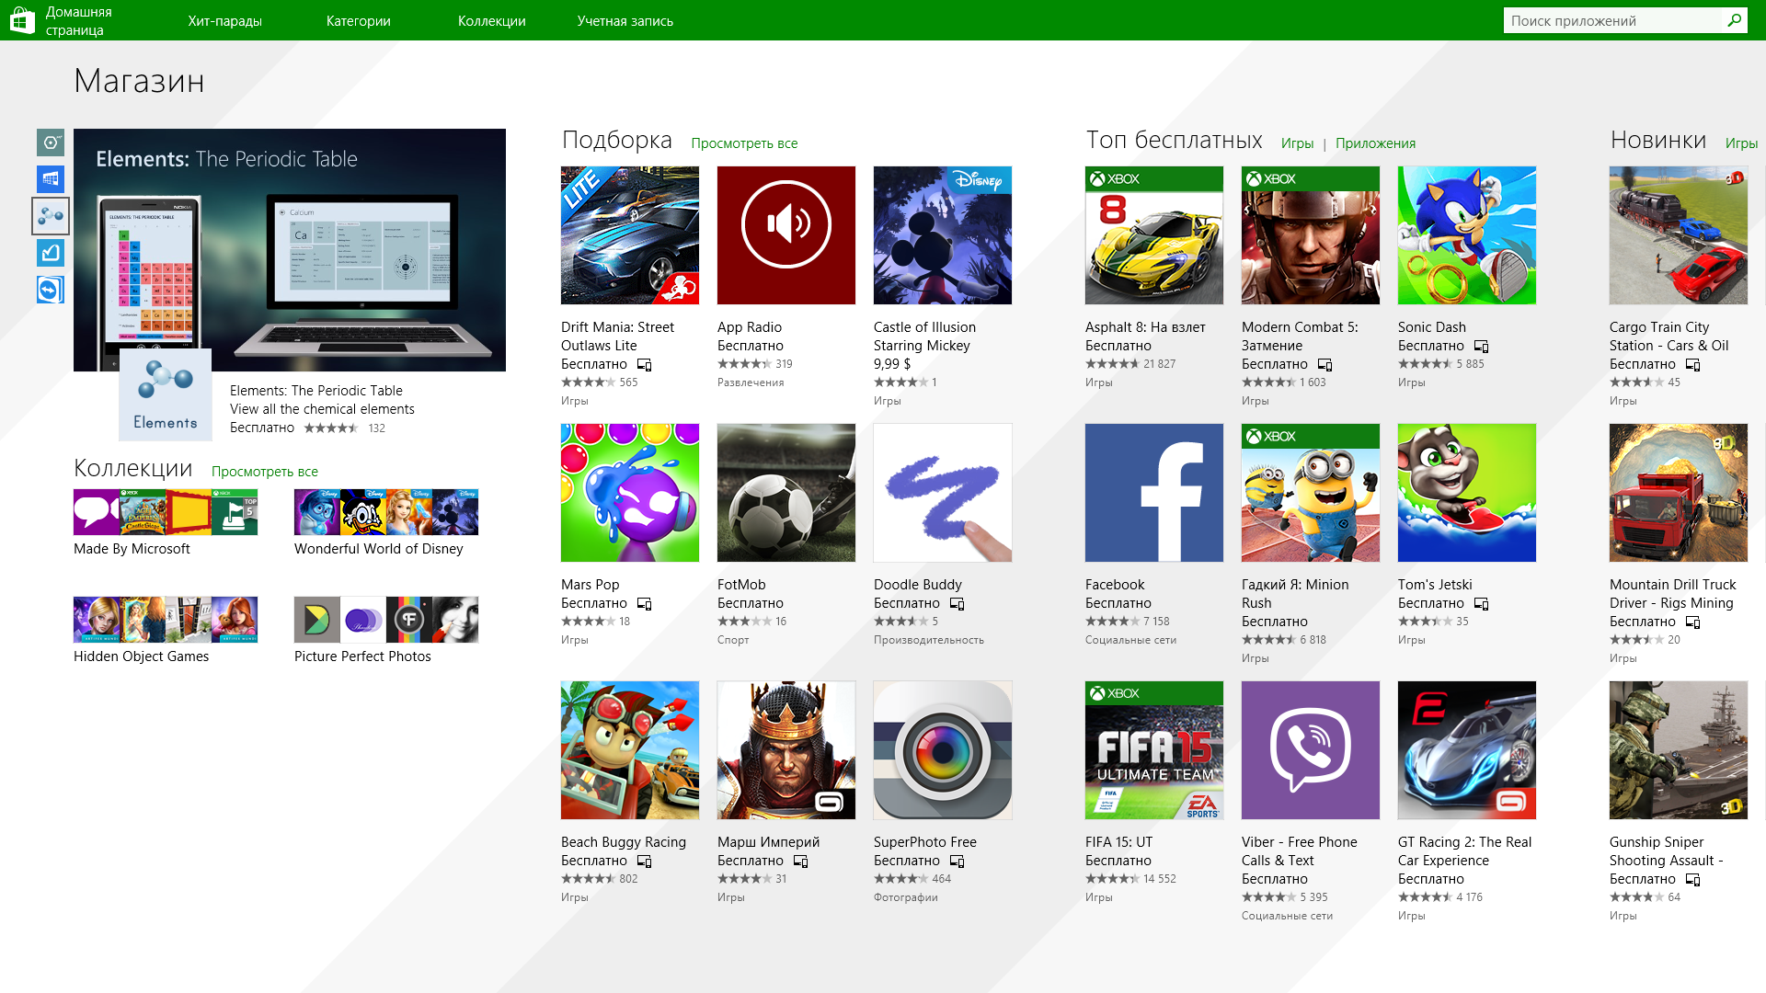Image resolution: width=1766 pixels, height=993 pixels.
Task: Open Drift Mania Street Outlaws Lite app icon
Action: pyautogui.click(x=630, y=235)
